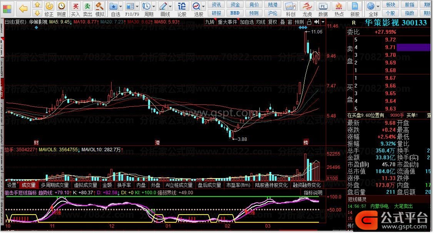Screen dimensions: 434x233
Task: Switch to the AI立桩成交量 tab
Action: tap(179, 185)
